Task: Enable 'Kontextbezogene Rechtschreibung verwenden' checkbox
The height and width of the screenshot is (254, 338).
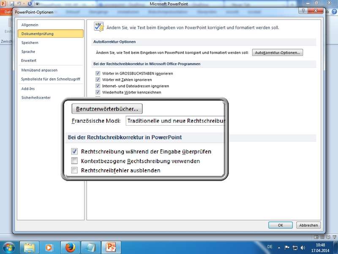Action: (75, 161)
